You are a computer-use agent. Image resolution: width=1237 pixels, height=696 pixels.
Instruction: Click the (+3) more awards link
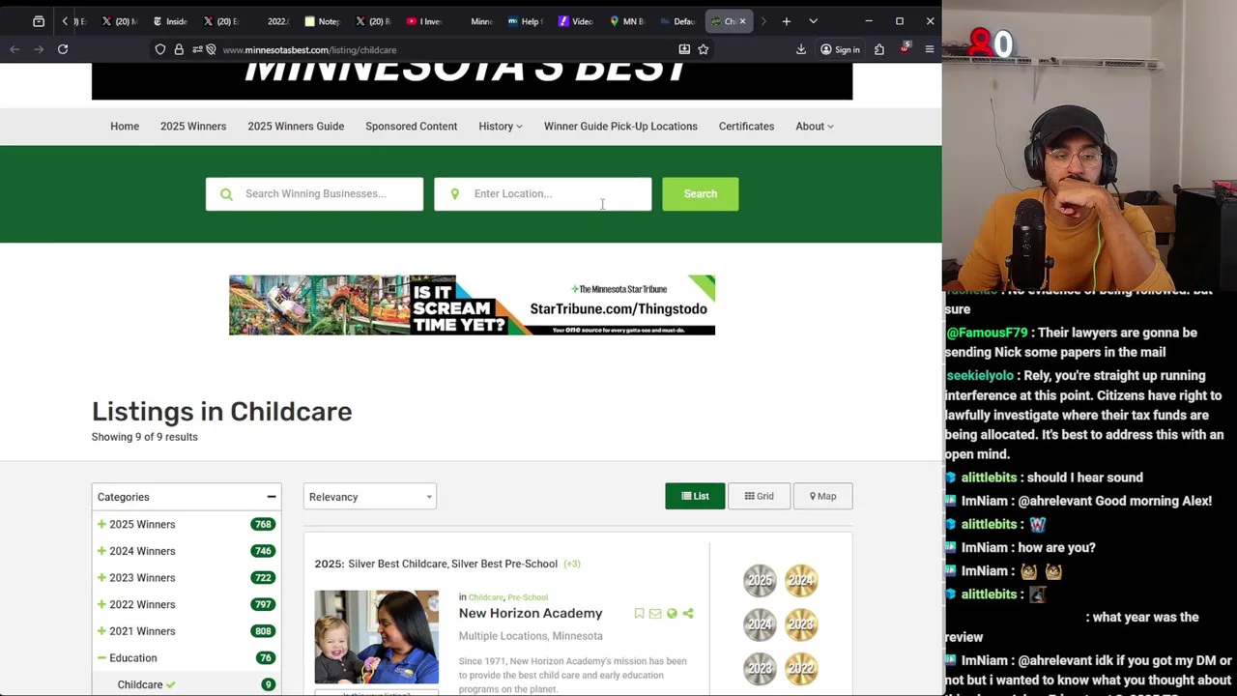(x=571, y=564)
